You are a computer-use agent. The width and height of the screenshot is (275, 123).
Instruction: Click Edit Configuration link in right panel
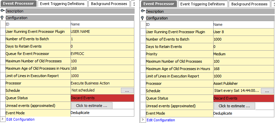coord(161,120)
